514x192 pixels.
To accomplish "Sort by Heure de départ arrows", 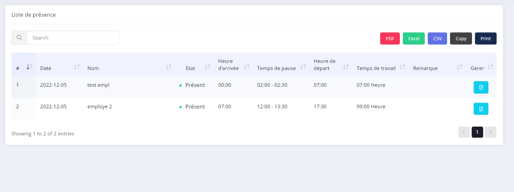I will [x=346, y=67].
